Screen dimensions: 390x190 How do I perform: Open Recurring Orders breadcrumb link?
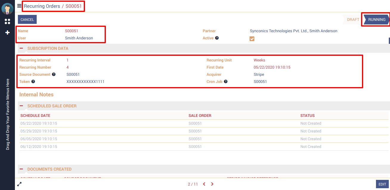[42, 6]
